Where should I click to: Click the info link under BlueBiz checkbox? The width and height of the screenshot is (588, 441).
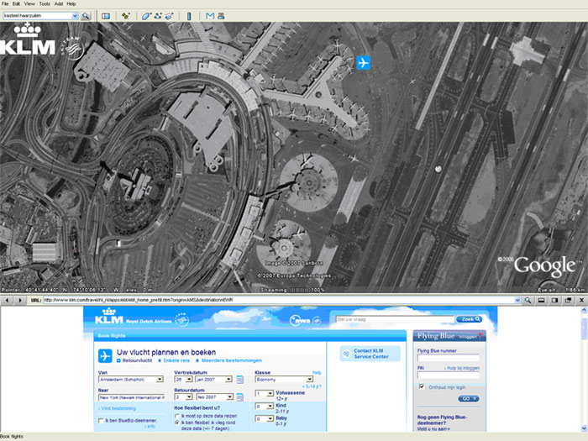tap(150, 427)
